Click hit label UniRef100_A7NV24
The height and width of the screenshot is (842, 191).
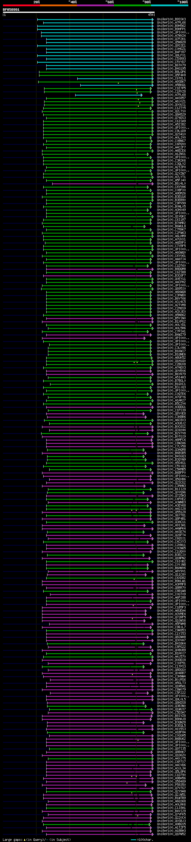[x=171, y=36]
